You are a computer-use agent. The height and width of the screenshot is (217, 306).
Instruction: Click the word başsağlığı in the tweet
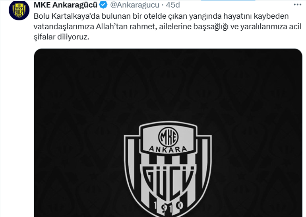(x=211, y=27)
